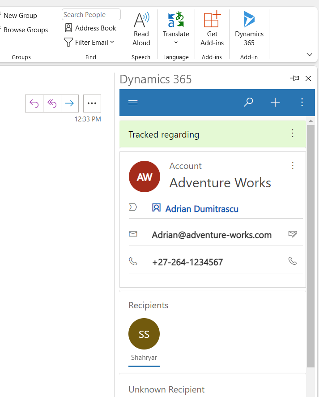Open Adventure Works account card options

point(293,165)
